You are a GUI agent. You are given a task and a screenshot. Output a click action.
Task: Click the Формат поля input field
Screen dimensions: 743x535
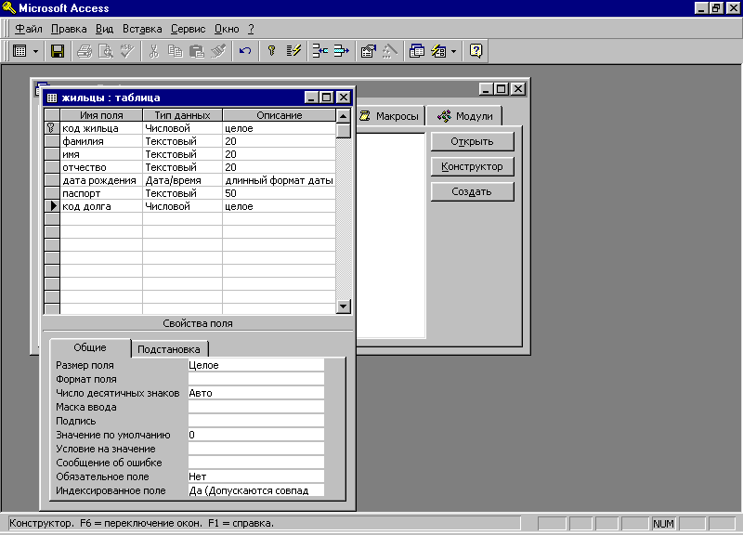tap(256, 379)
